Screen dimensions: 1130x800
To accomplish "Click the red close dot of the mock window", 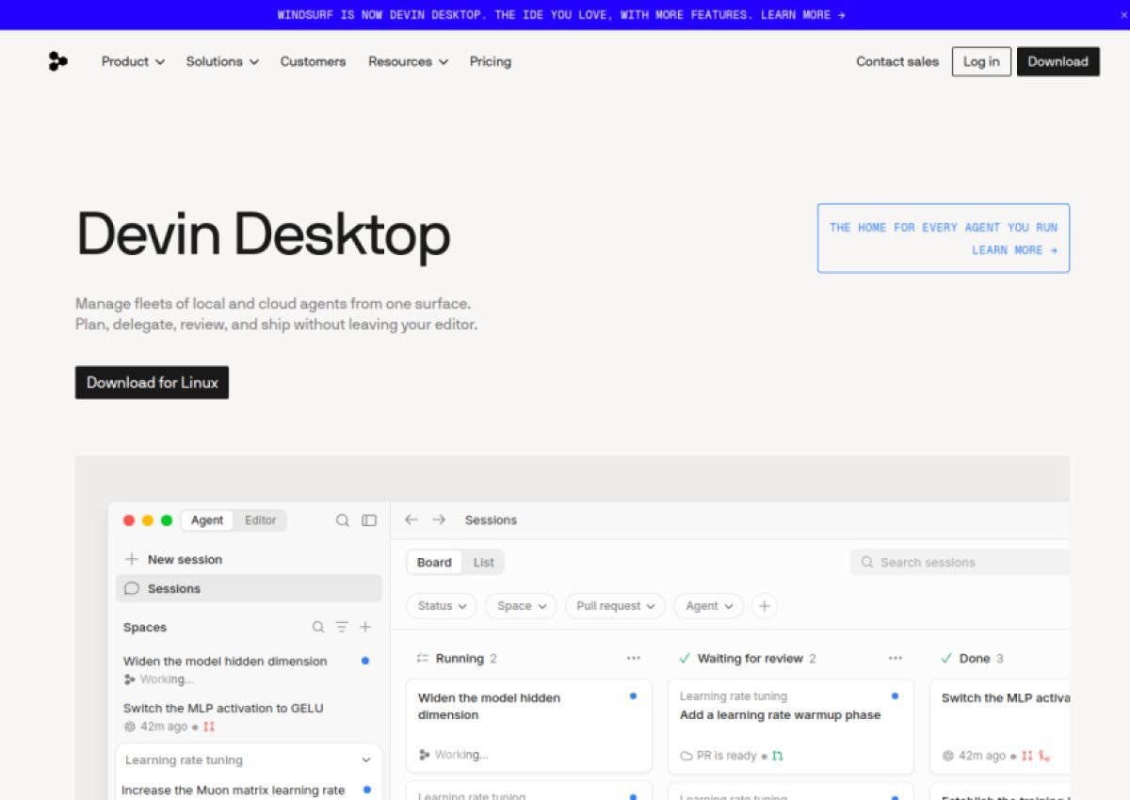I will [x=129, y=520].
